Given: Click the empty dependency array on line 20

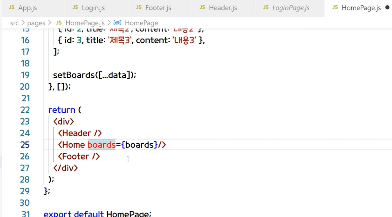Looking at the screenshot, I should point(61,87).
